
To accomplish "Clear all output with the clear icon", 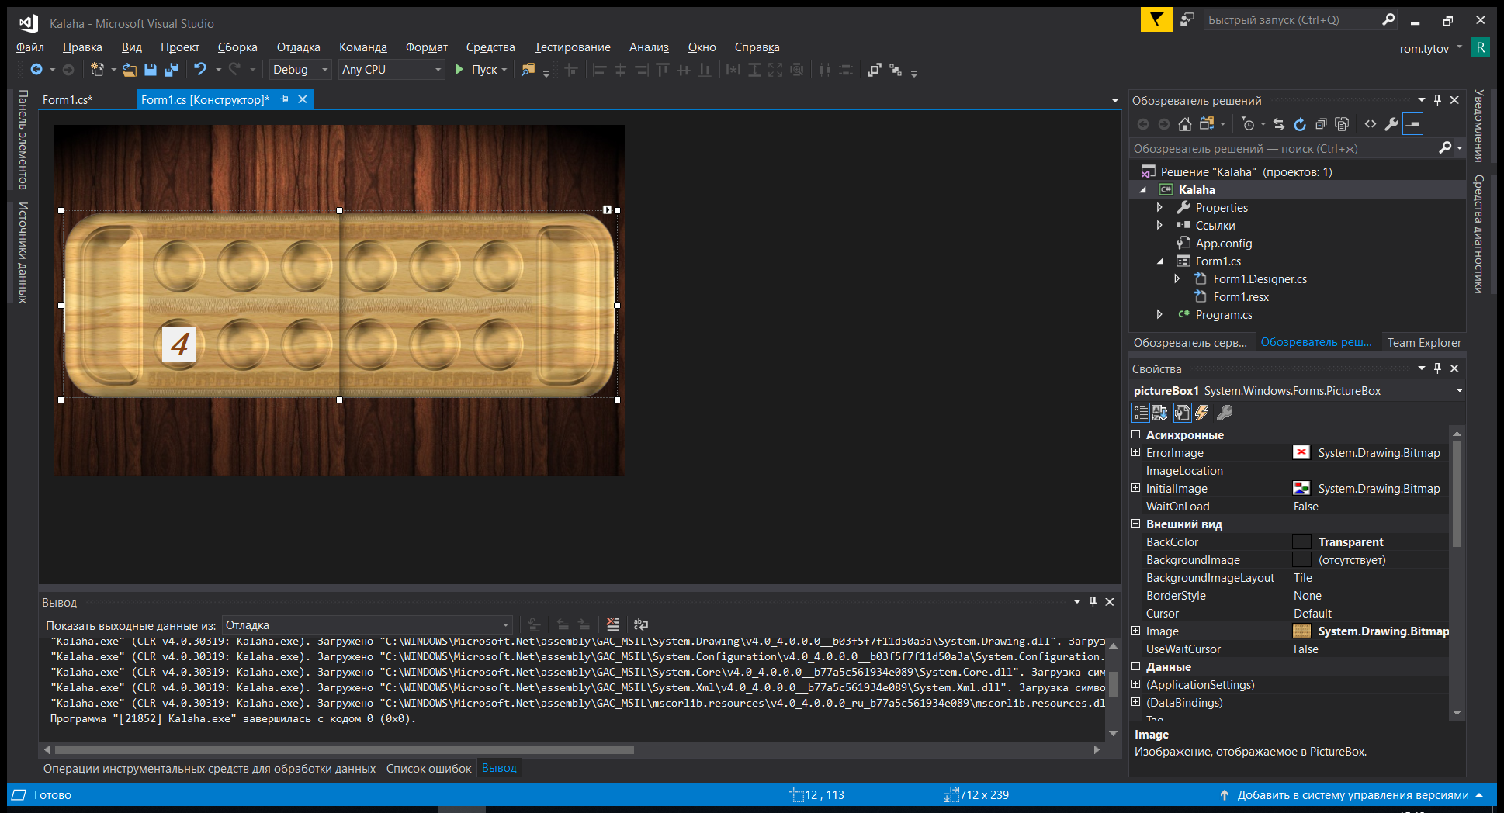I will 613,624.
